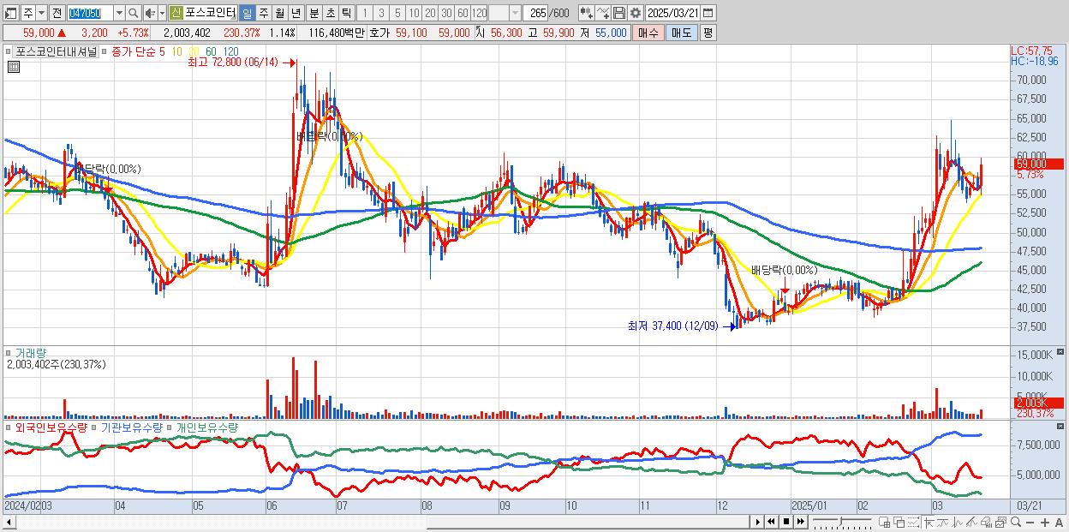
Task: Play chart replay forward
Action: pyautogui.click(x=758, y=522)
